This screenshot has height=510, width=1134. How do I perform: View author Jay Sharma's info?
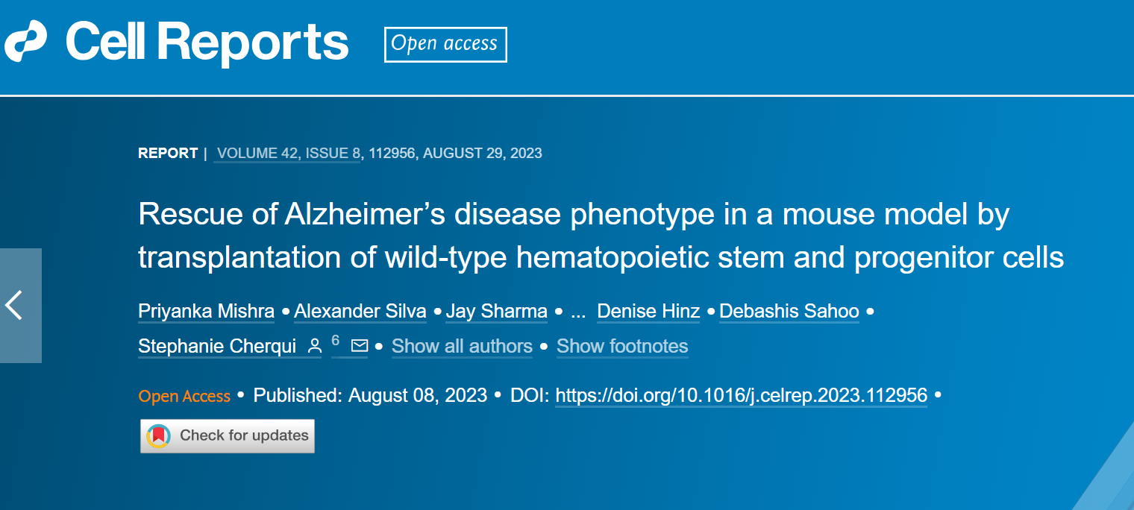point(496,311)
